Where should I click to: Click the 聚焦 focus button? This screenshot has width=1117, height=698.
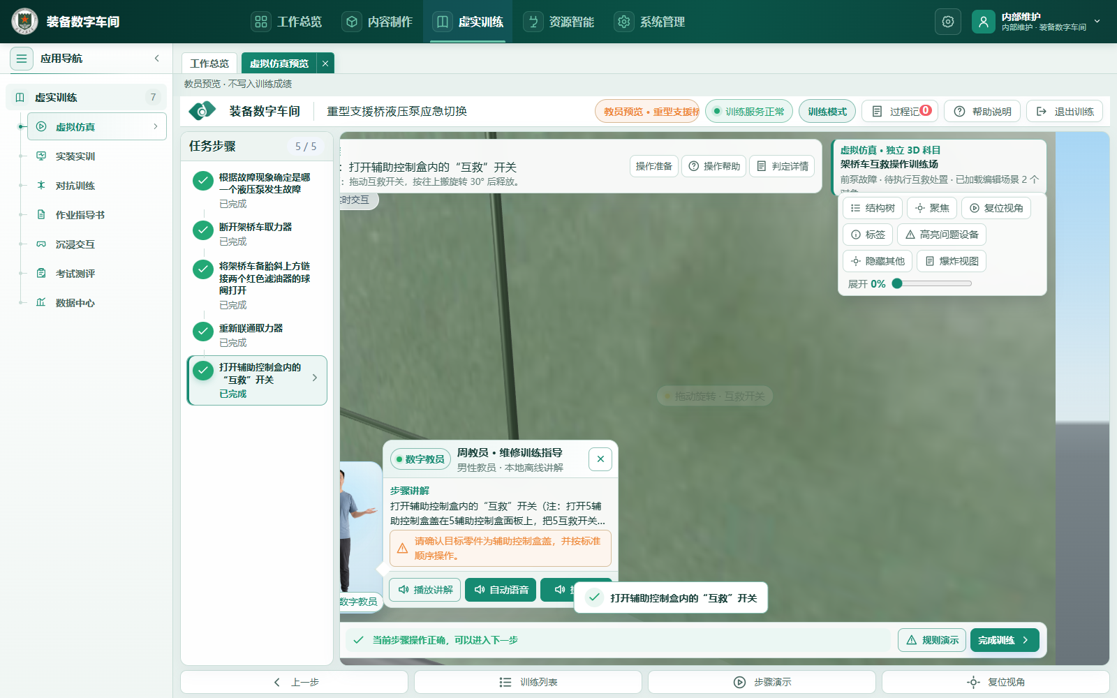click(932, 208)
